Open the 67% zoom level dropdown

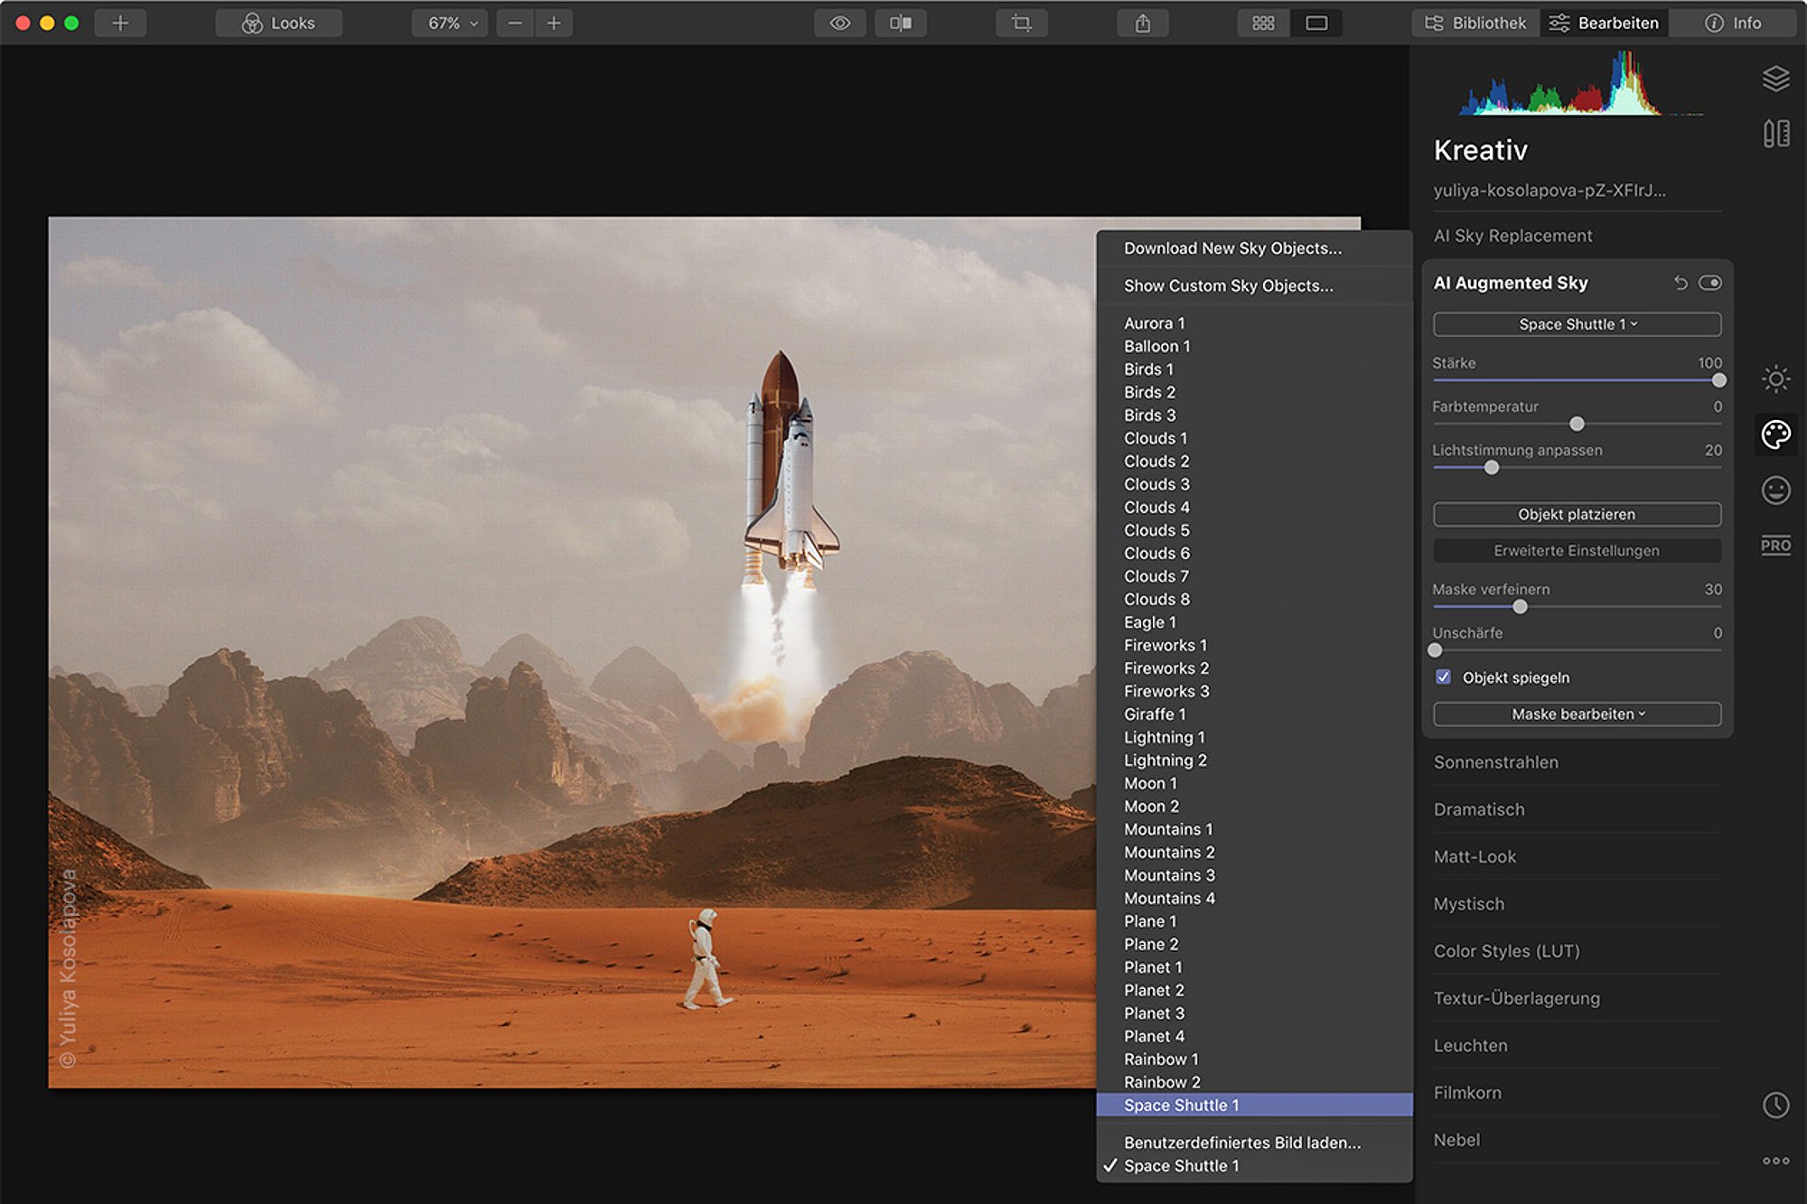coord(450,23)
